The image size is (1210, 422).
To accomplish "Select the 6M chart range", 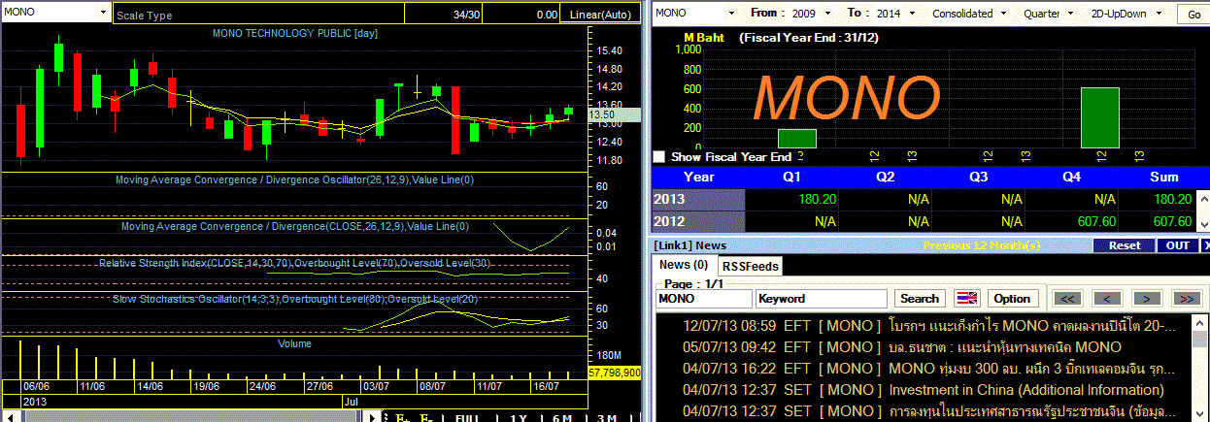I will [562, 417].
